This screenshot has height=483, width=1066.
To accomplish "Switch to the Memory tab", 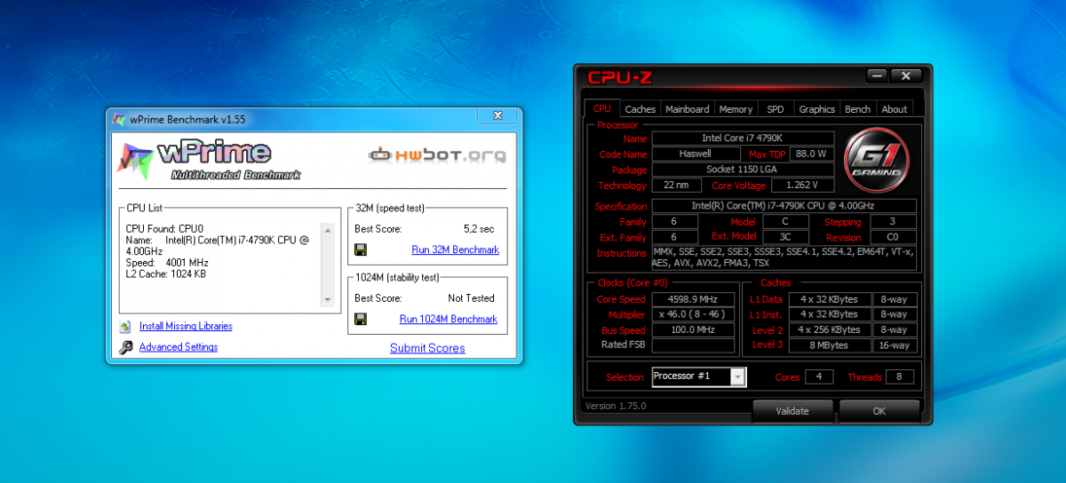I will pyautogui.click(x=736, y=109).
